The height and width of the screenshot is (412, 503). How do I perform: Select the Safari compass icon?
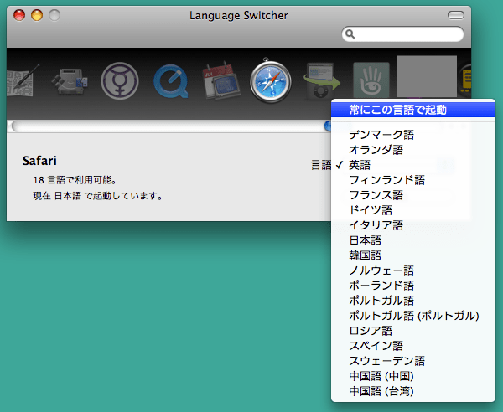pos(271,80)
